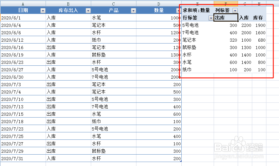Click the 库存出入 header cell
The height and width of the screenshot is (166, 279).
[x=68, y=10]
